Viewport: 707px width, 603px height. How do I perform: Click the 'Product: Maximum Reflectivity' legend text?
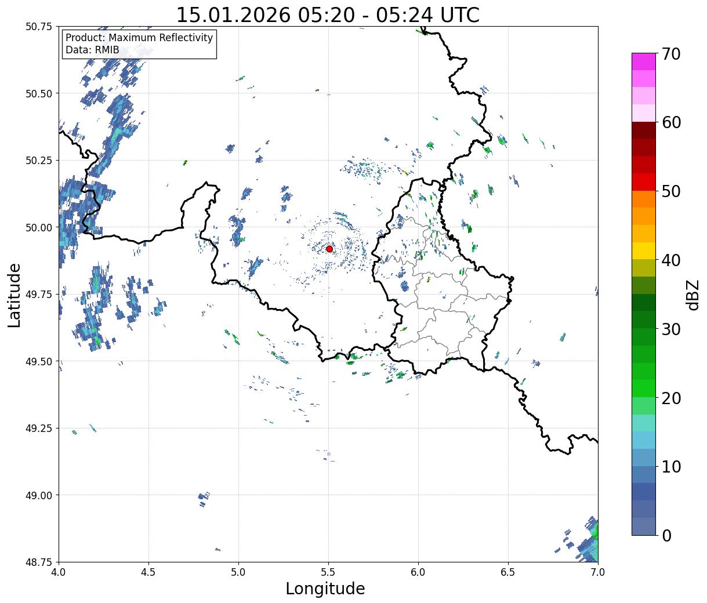click(139, 38)
